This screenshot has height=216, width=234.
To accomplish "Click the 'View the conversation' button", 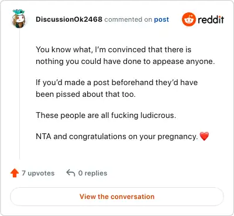I will pos(117,197).
